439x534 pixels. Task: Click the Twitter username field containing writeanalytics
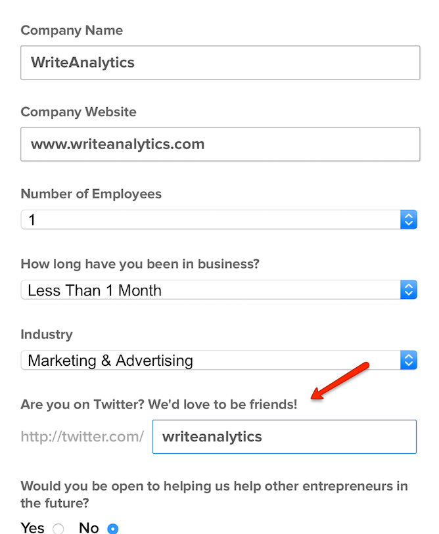[x=284, y=437]
